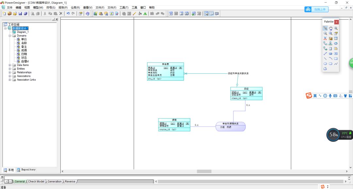Close the browser tree panel
The image size is (353, 189).
point(57,19)
